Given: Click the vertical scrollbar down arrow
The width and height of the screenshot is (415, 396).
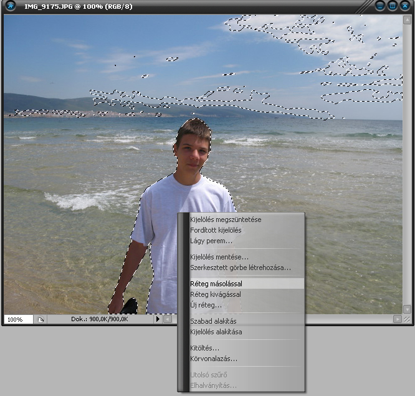Looking at the screenshot, I should [x=406, y=309].
